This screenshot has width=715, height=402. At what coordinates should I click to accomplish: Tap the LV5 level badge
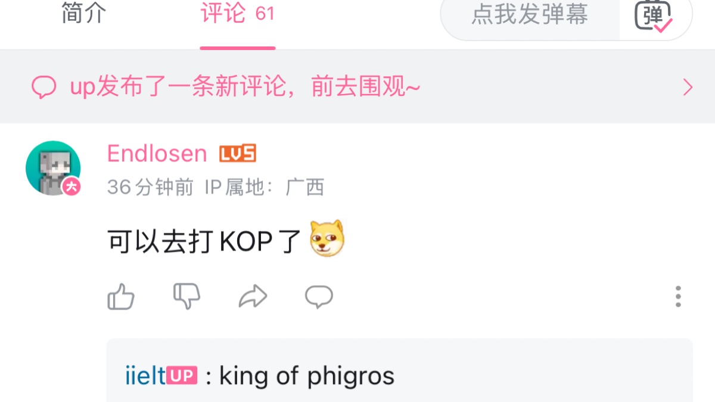click(x=238, y=154)
